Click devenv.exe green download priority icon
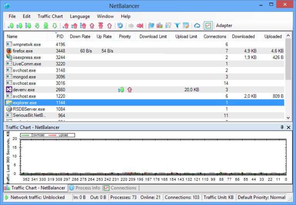This screenshot has height=205, width=296. click(121, 90)
